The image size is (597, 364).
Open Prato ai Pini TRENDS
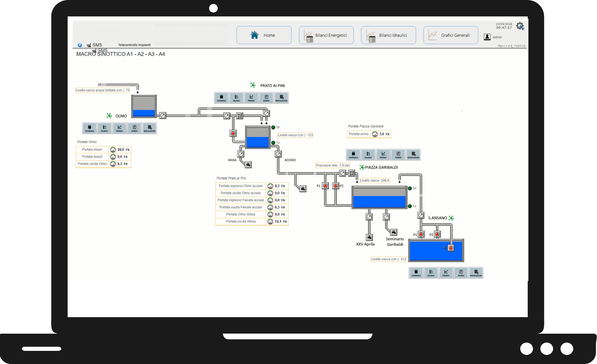coord(251,98)
